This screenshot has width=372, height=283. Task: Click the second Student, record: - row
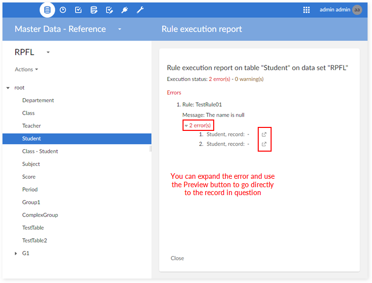228,144
